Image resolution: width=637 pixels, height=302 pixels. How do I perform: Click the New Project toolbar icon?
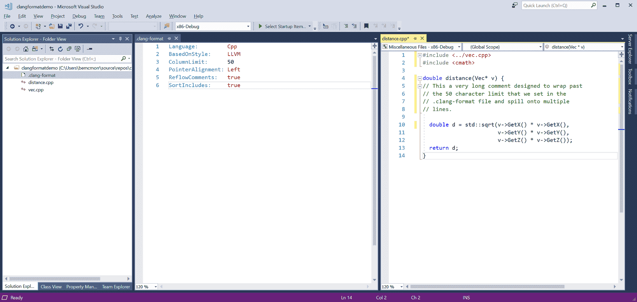38,26
